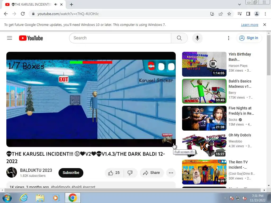Subscribe to BALDUKTU 2023
Viewport: 271px width, 203px height.
pos(71,173)
